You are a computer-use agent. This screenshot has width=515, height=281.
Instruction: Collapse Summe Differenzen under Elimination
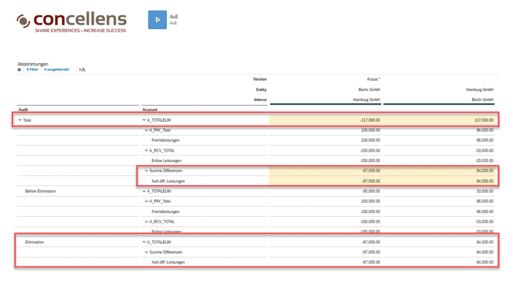click(146, 252)
